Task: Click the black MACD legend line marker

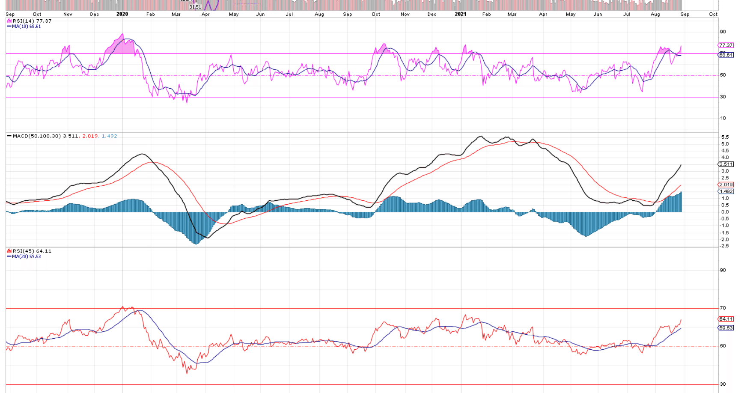Action: pyautogui.click(x=9, y=136)
